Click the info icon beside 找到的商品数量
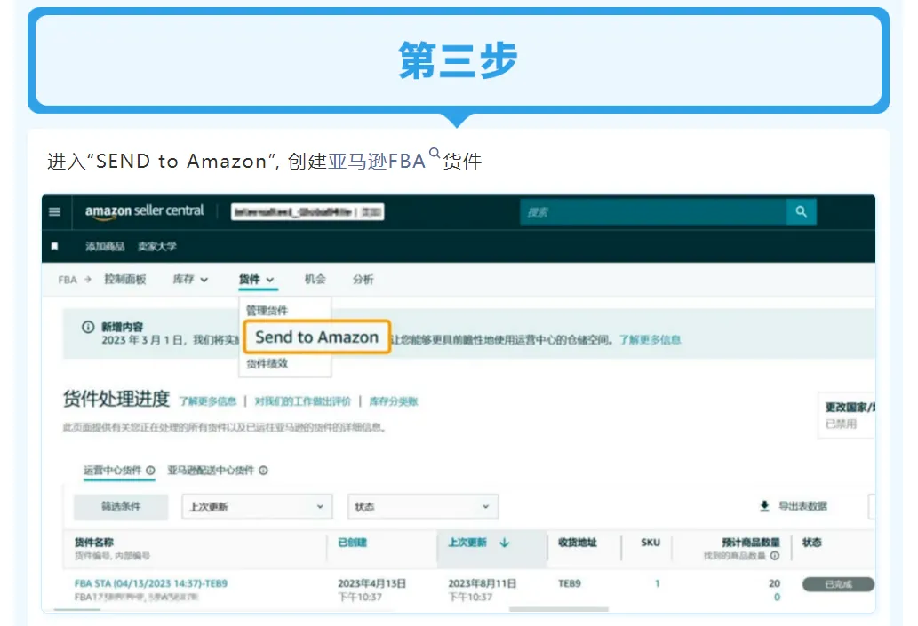918x626 pixels. click(x=775, y=556)
